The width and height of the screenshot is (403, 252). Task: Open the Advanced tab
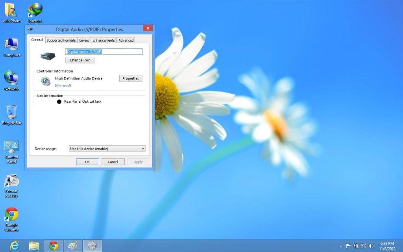pos(126,40)
